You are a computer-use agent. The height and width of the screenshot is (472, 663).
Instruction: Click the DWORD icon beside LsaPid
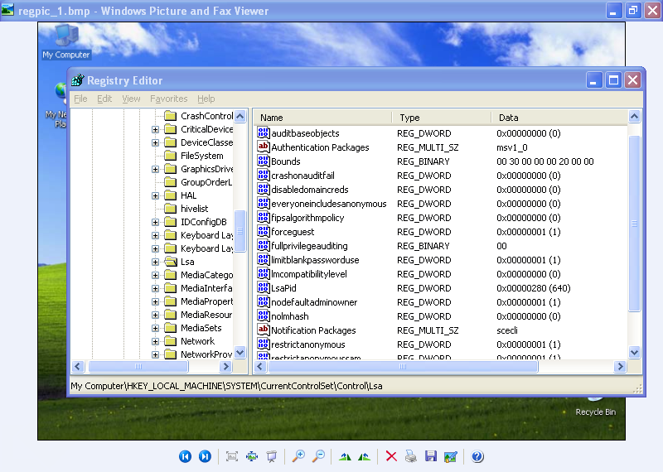pyautogui.click(x=263, y=288)
